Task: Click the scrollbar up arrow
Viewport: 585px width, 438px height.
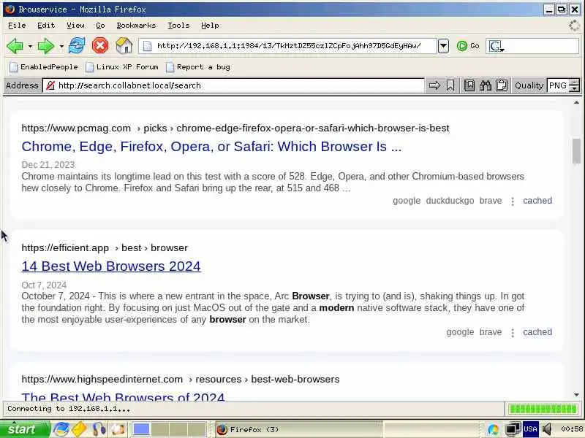Action: tap(576, 102)
